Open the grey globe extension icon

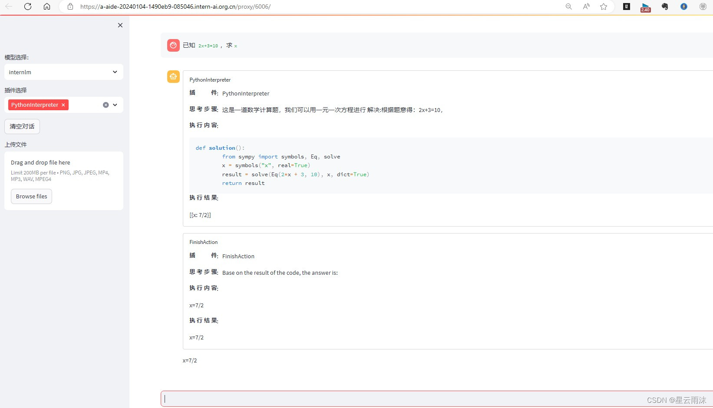click(x=703, y=7)
